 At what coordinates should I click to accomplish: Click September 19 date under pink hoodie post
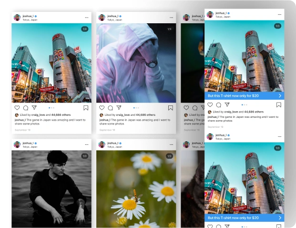pos(107,130)
